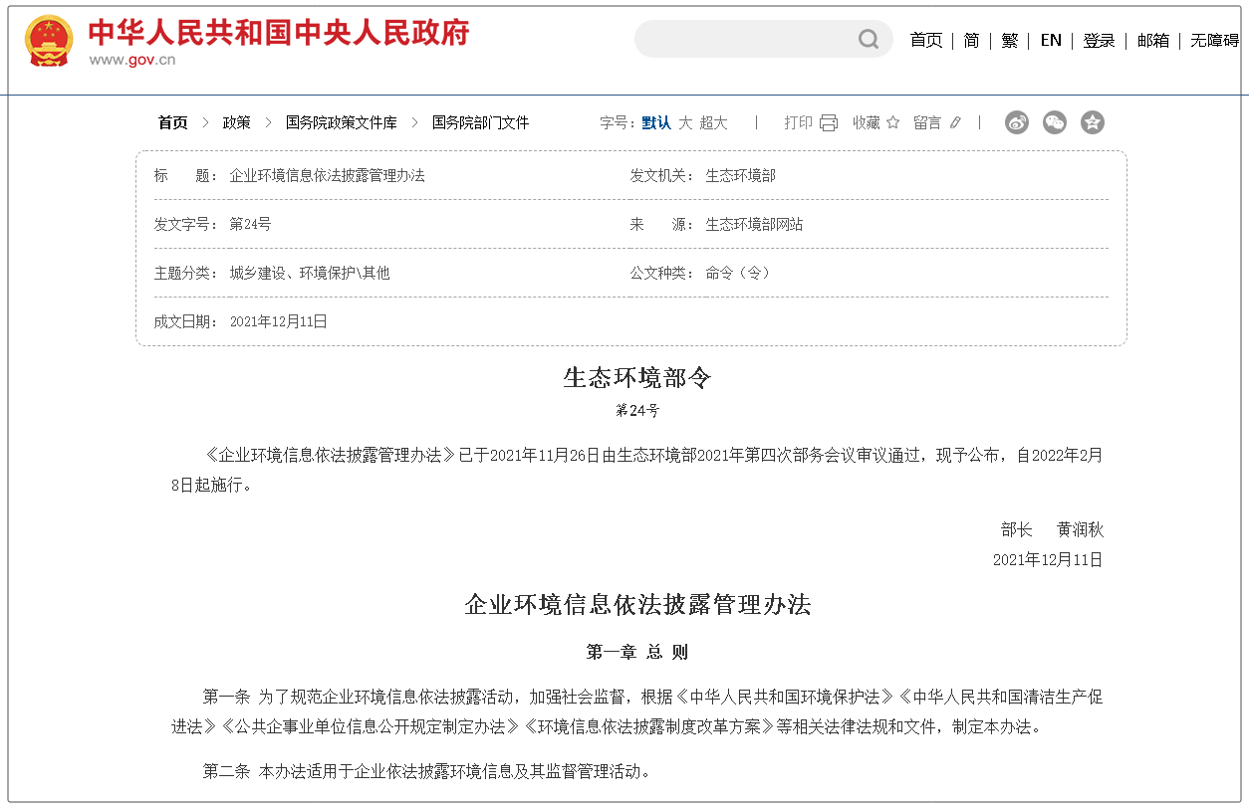Click the national emblem logo
The height and width of the screenshot is (807, 1249).
point(49,41)
